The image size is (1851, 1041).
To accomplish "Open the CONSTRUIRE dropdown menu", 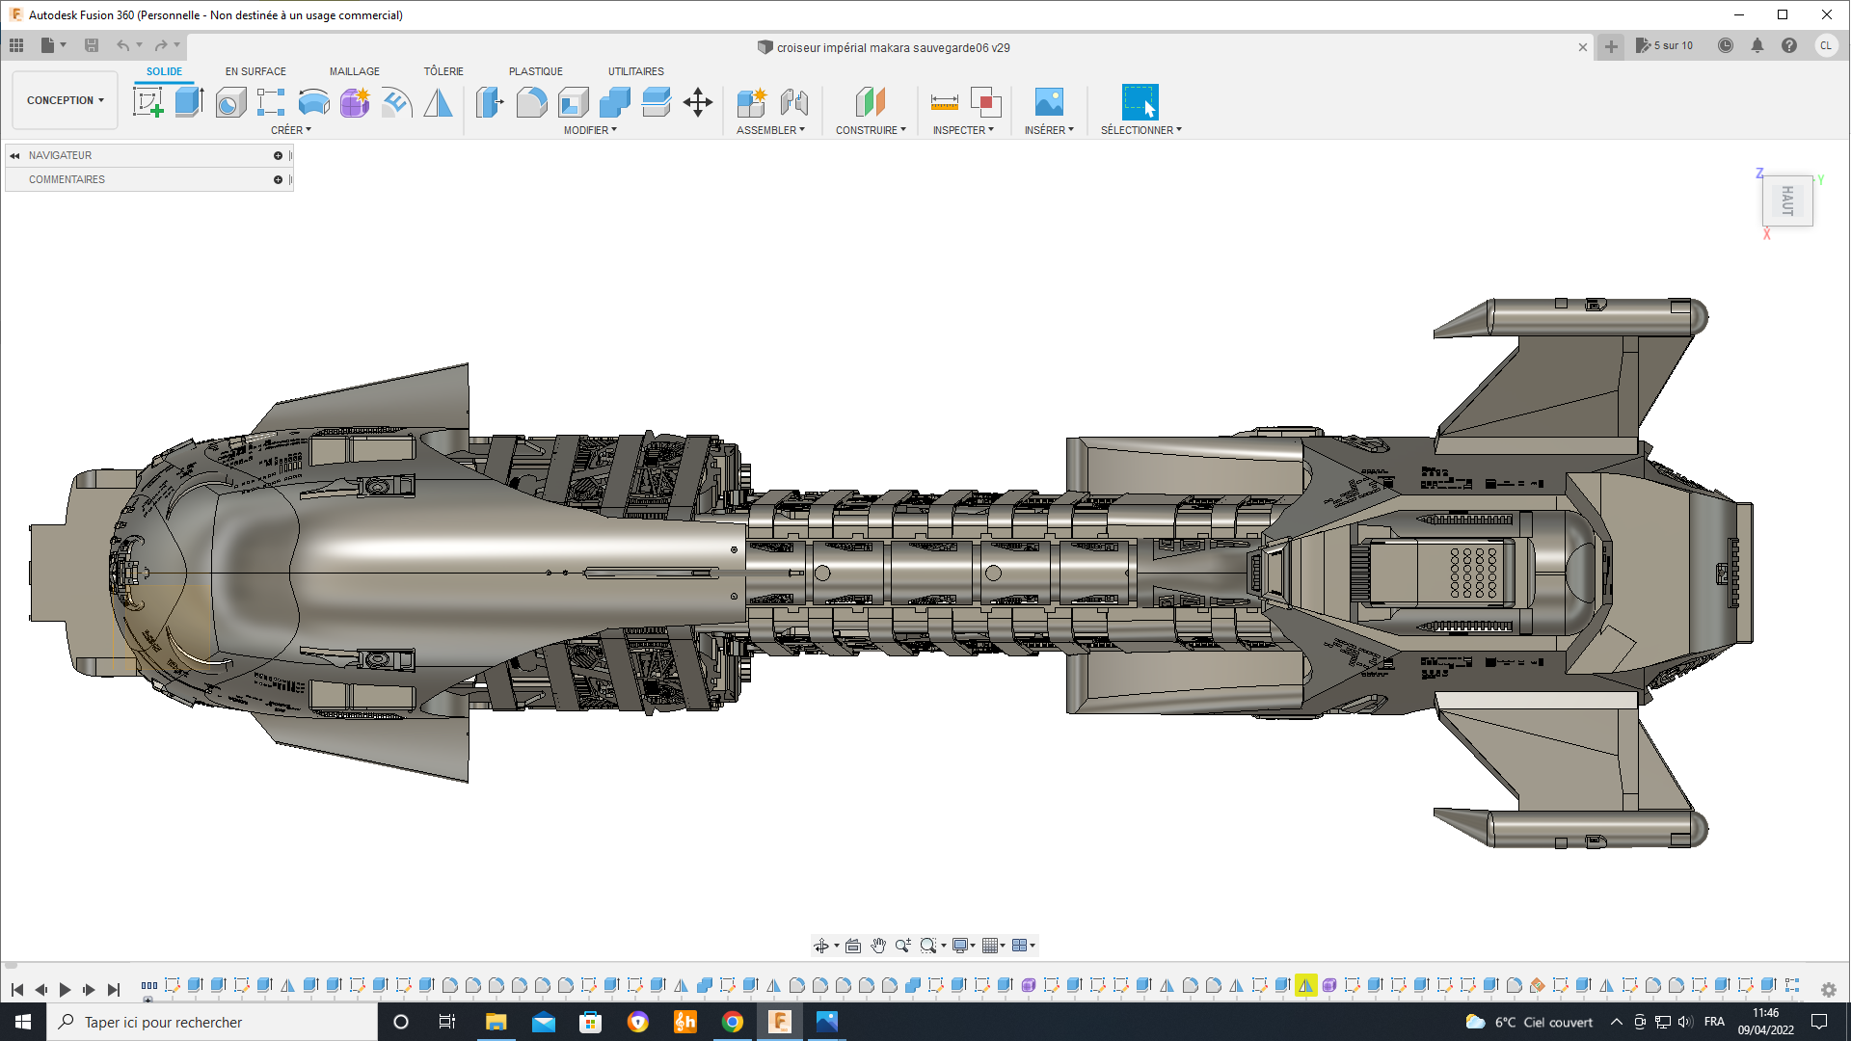I will tap(870, 130).
